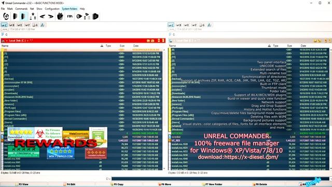Sort left panel by Size column
Screen dimensions: 332x187
click(x=122, y=46)
